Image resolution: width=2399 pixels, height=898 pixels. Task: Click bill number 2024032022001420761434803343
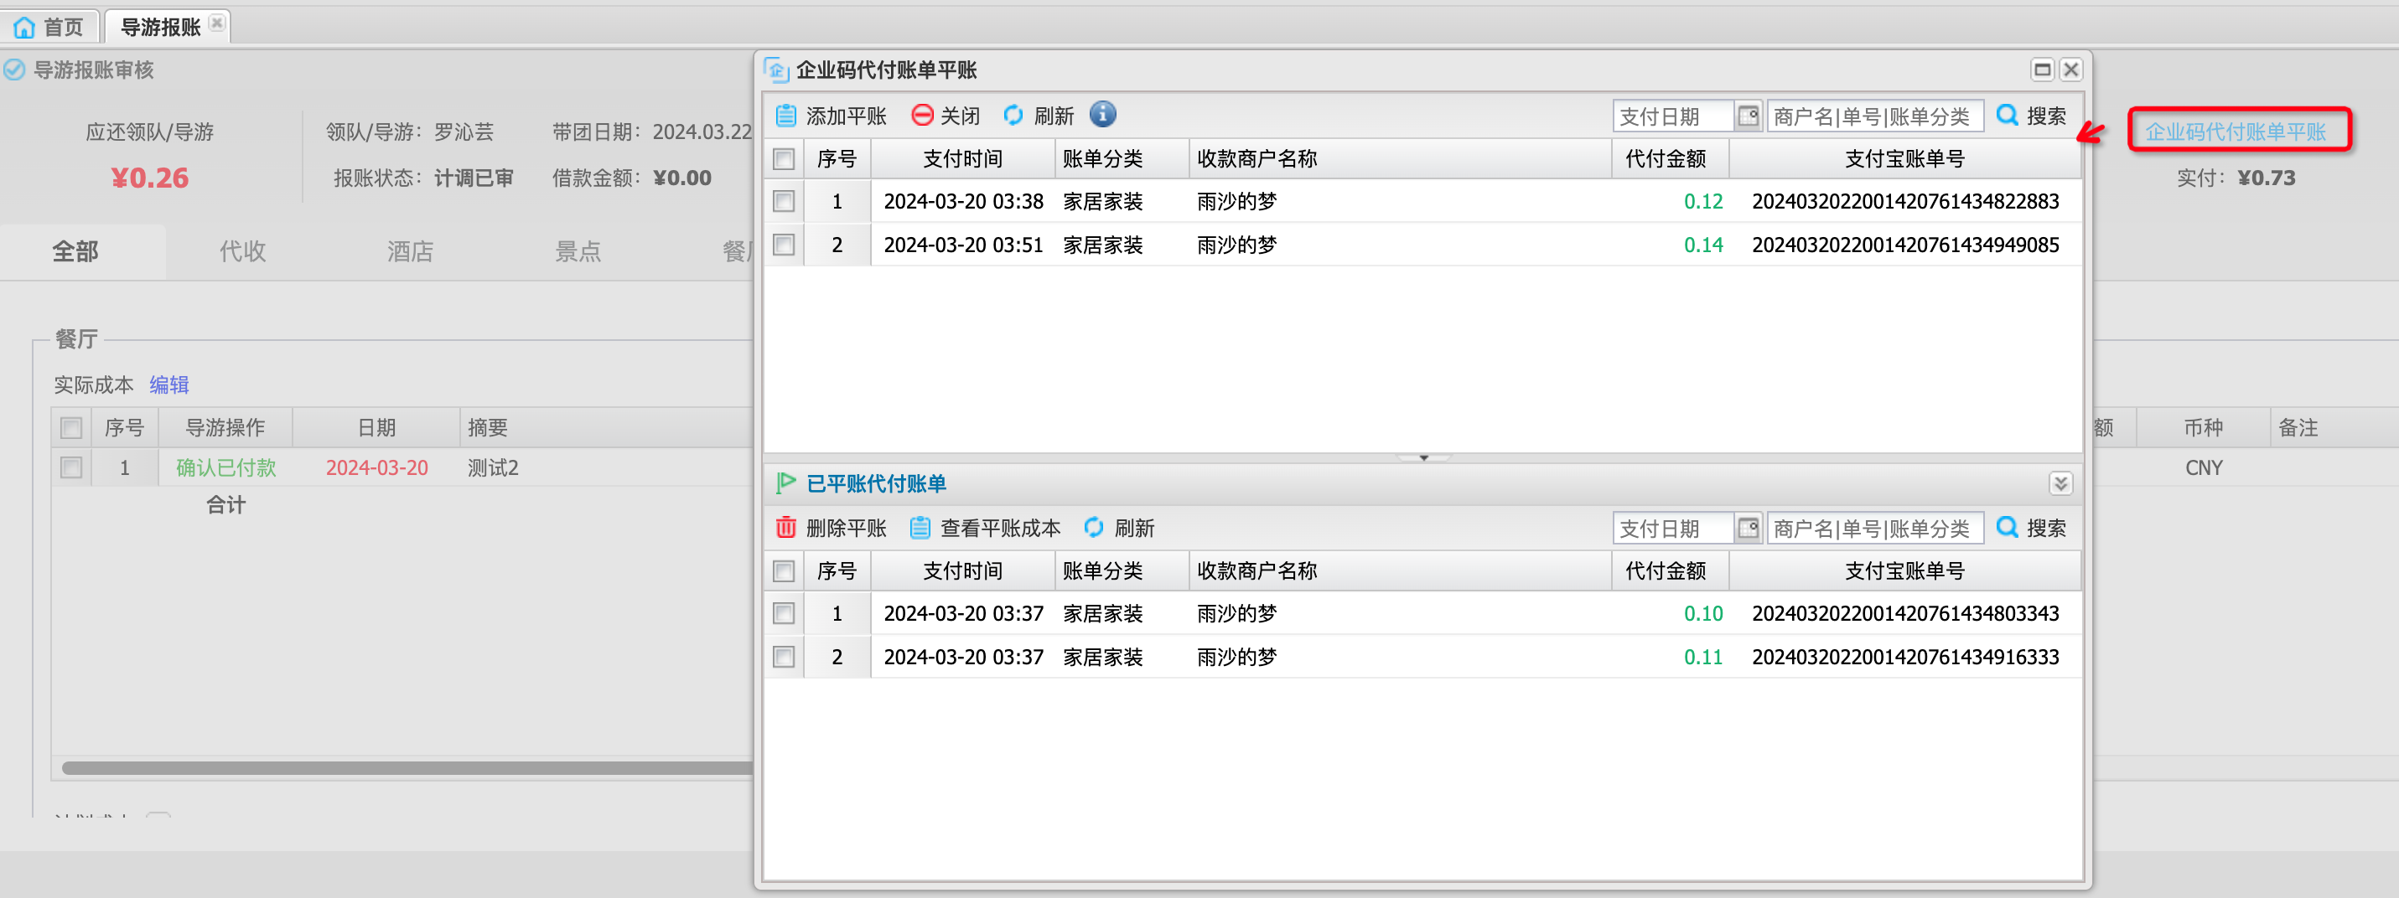click(x=1905, y=613)
